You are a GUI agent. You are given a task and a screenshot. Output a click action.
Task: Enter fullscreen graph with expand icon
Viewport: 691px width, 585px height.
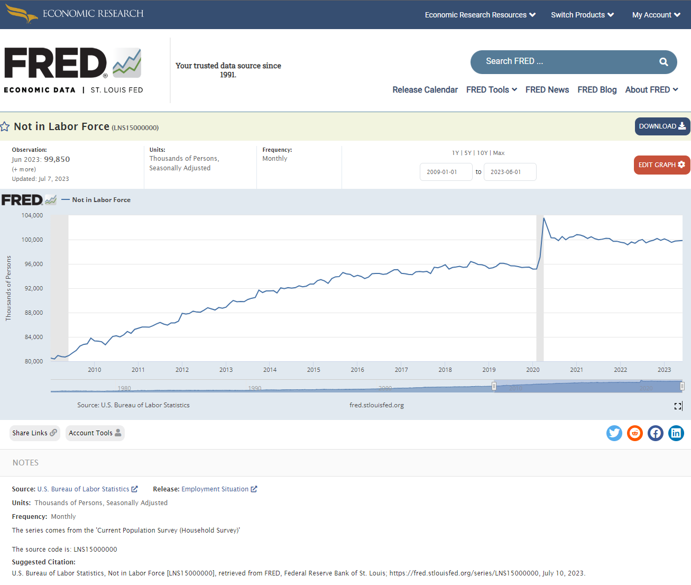678,406
